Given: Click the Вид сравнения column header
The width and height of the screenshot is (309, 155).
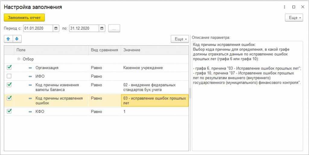Looking at the screenshot, I should coord(104,50).
